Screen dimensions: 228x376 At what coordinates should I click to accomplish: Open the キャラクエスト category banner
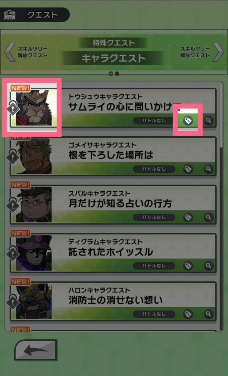point(113,58)
